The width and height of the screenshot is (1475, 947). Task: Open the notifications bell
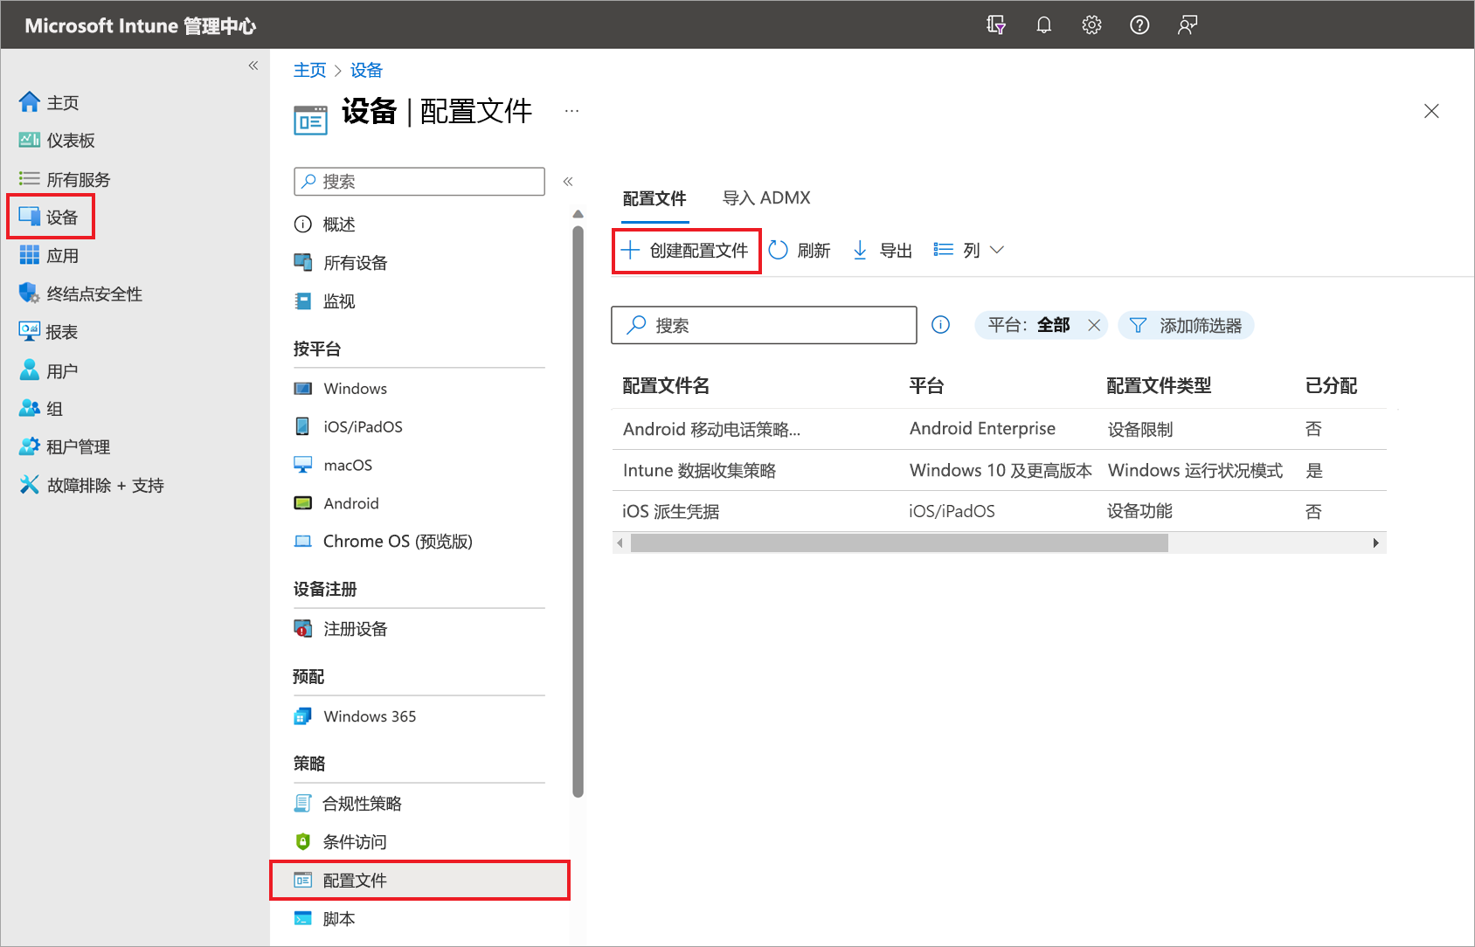pyautogui.click(x=1044, y=25)
